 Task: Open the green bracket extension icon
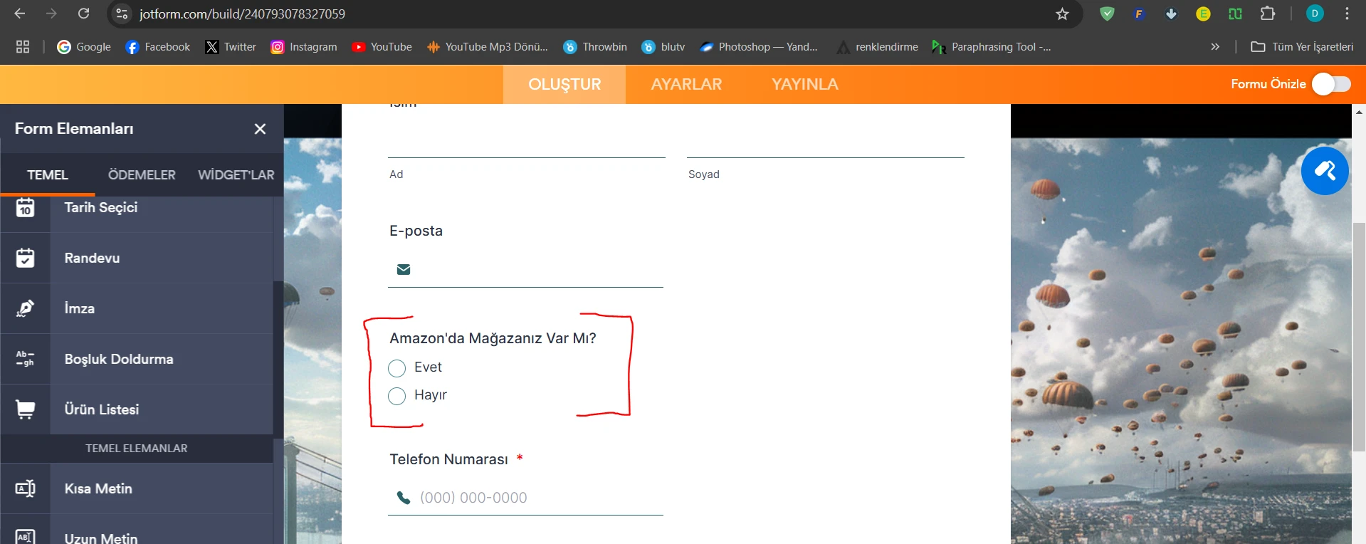coord(1235,14)
